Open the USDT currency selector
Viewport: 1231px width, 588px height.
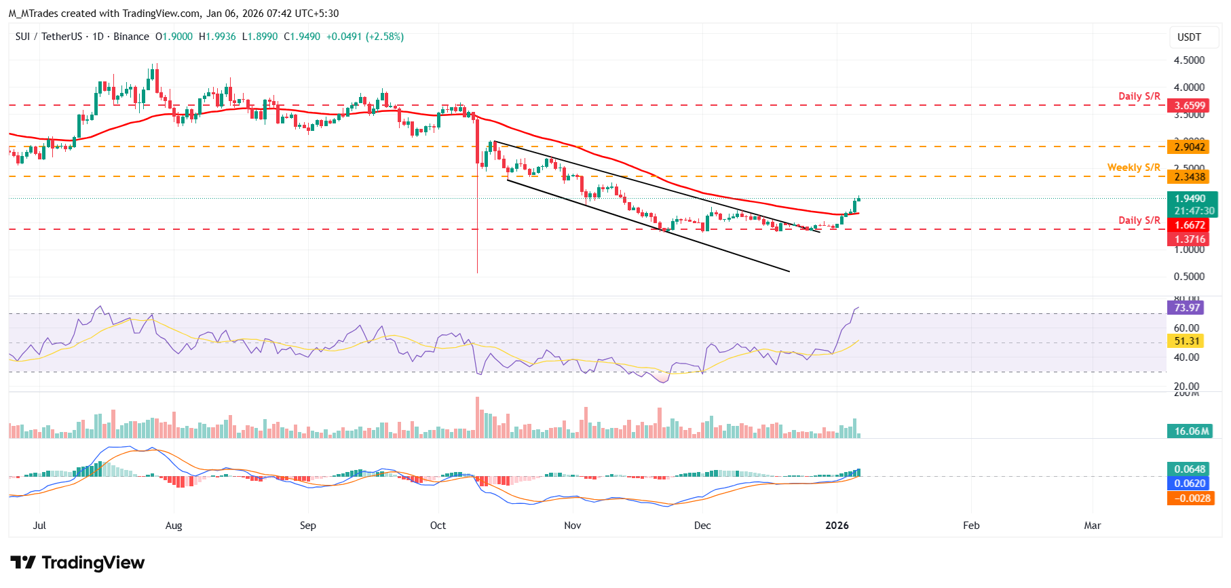(1188, 37)
